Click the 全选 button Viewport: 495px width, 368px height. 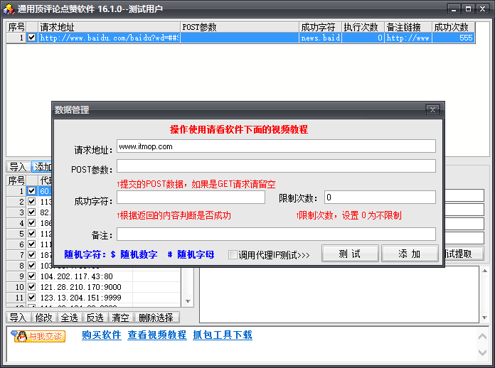tap(70, 318)
